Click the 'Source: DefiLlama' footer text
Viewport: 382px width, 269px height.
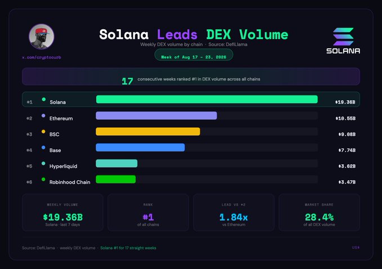tap(38, 248)
